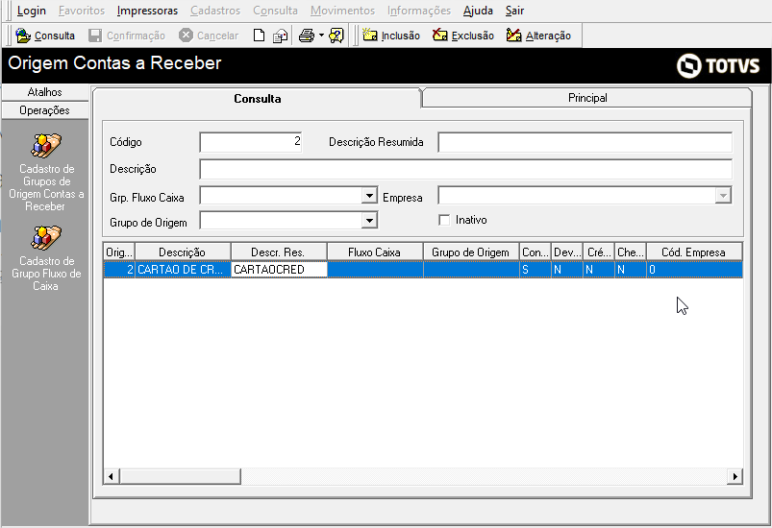Click the Grupo de Origem column header
Viewport: 772px width, 528px height.
pos(471,252)
